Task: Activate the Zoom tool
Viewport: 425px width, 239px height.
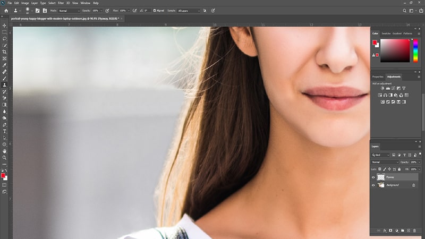Action: [5, 158]
